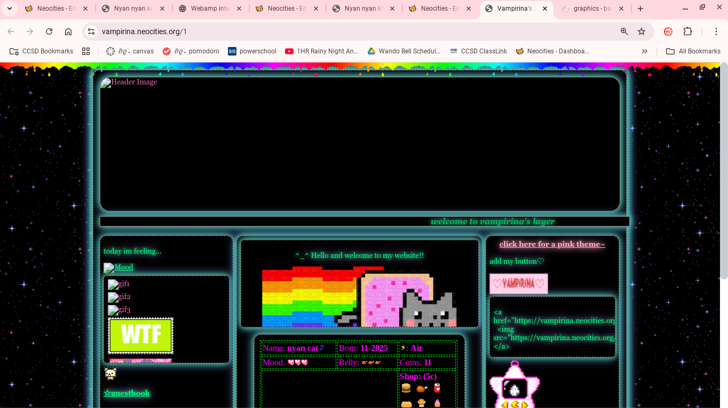Bookmark this page with star icon
The width and height of the screenshot is (728, 408).
(642, 32)
